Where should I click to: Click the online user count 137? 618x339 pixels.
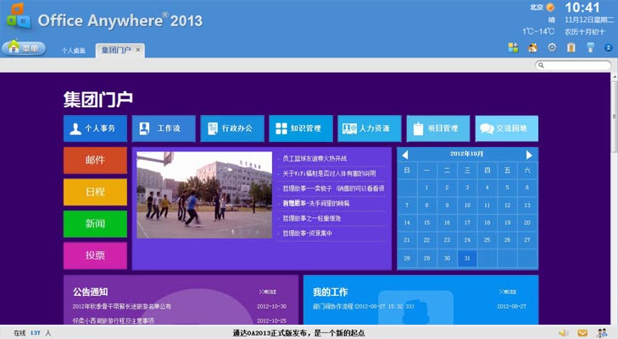[x=36, y=333]
